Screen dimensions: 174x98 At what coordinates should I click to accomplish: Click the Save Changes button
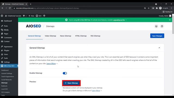point(157,36)
